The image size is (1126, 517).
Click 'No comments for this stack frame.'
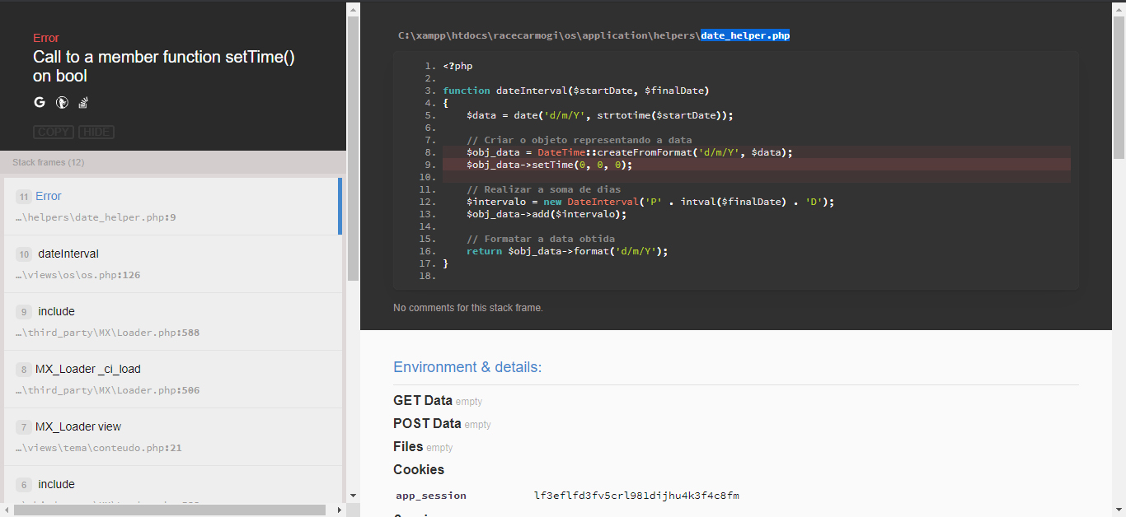click(x=468, y=308)
